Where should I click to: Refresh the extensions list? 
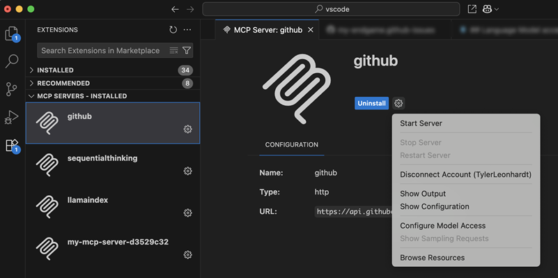(173, 30)
